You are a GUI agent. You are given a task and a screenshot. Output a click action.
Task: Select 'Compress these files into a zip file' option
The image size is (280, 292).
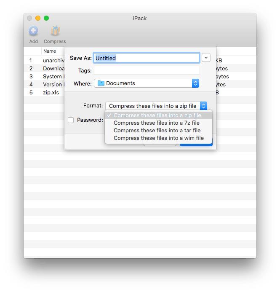[x=158, y=115]
